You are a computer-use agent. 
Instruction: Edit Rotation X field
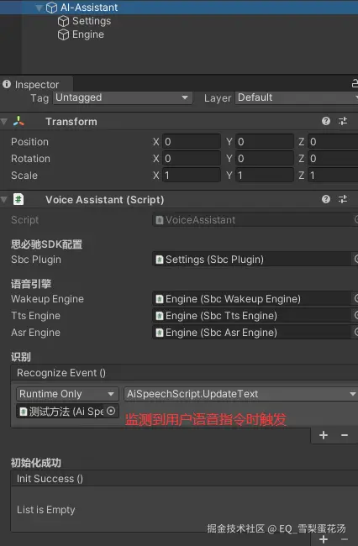(x=192, y=159)
